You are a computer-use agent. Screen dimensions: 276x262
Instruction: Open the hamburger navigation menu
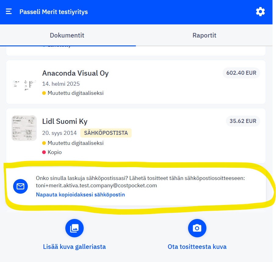point(9,12)
